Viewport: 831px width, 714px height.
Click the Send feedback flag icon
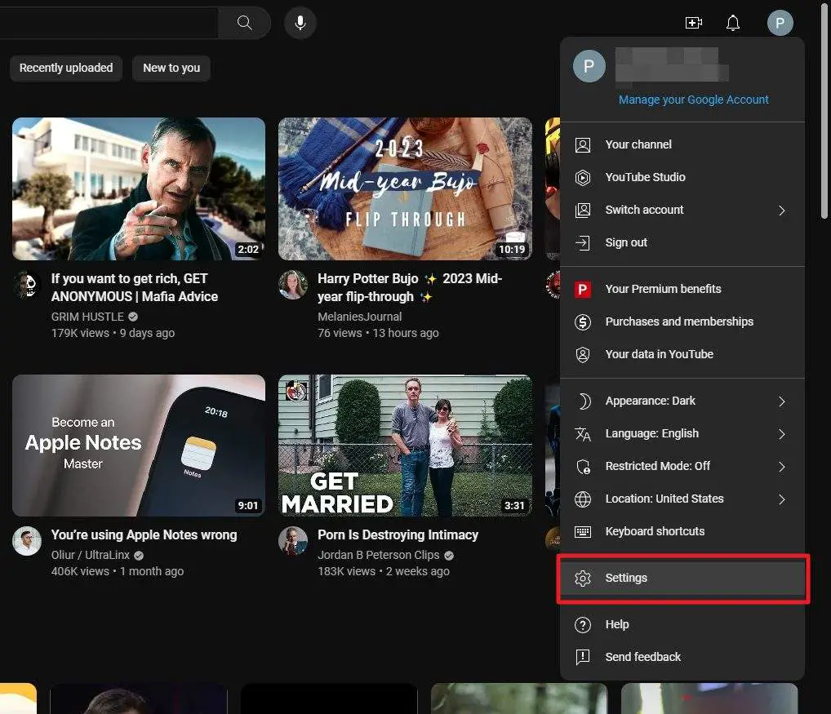click(x=583, y=658)
